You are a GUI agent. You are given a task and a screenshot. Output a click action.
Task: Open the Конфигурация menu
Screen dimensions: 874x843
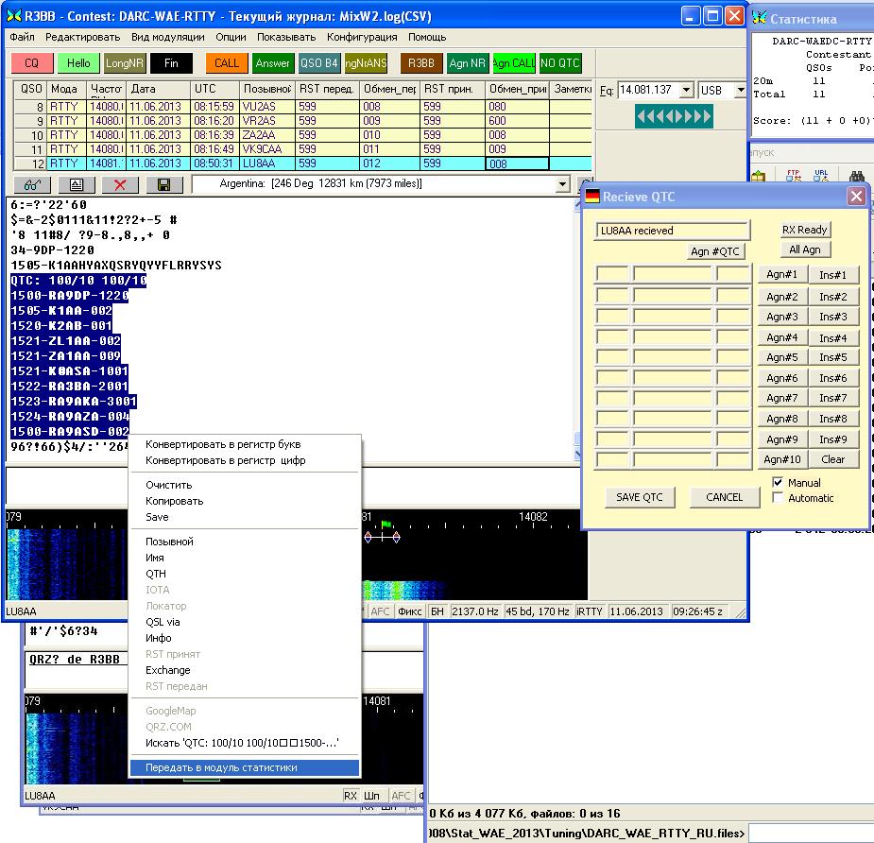[362, 37]
